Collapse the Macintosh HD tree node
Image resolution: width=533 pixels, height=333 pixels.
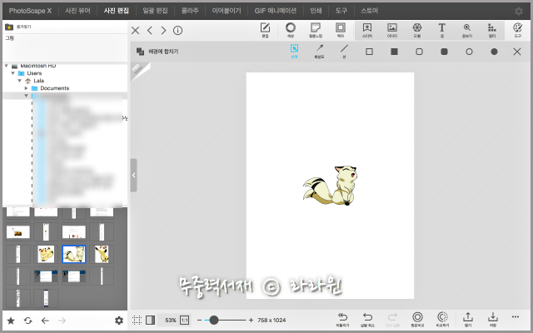coord(6,66)
